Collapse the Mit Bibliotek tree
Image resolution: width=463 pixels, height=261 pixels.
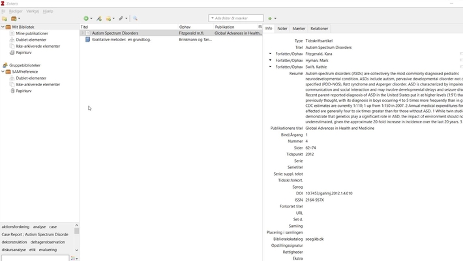[3, 27]
